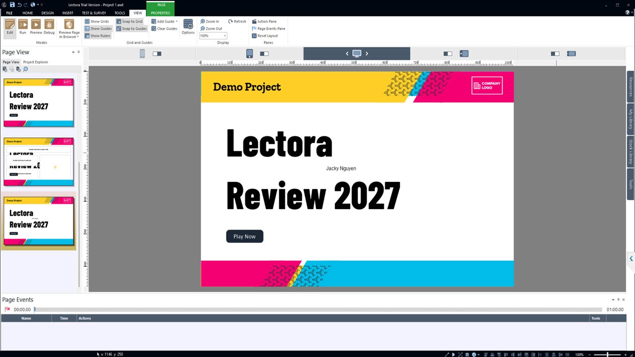Open the PROPERTIES page tab
This screenshot has width=635, height=357.
[160, 13]
